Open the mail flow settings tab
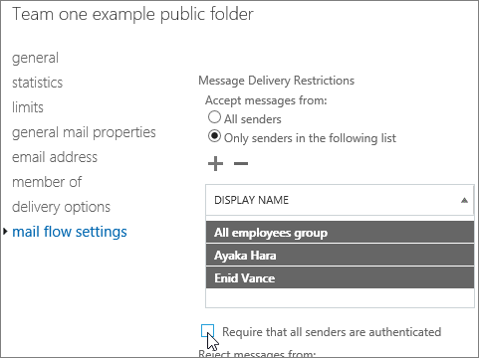Image resolution: width=479 pixels, height=358 pixels. tap(70, 232)
